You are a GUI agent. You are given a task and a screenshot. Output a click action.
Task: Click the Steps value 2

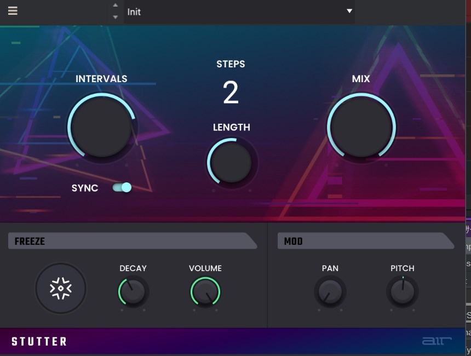coord(231,93)
